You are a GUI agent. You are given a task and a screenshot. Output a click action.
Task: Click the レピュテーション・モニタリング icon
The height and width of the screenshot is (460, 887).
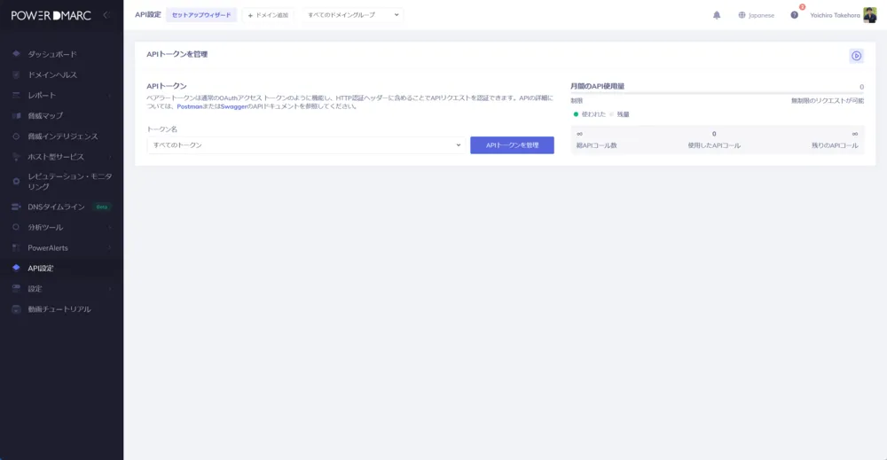point(16,182)
